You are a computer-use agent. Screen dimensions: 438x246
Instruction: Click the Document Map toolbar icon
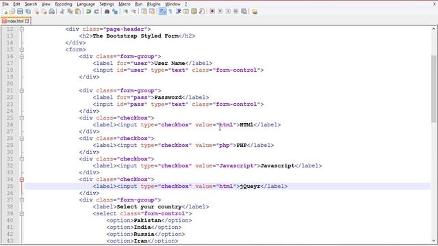[194, 12]
